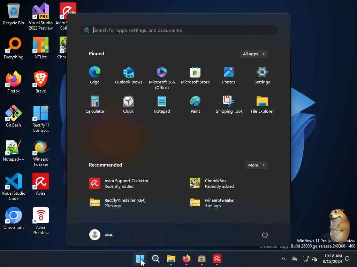Click the Start button on taskbar
Image resolution: width=357 pixels, height=267 pixels.
[x=140, y=259]
